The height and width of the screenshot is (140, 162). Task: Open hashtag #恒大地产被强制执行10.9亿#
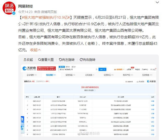46,17
